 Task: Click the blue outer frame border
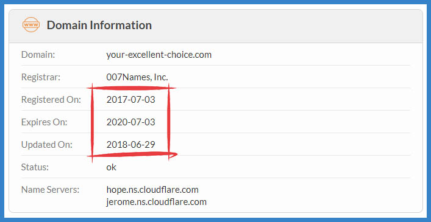pyautogui.click(x=216, y=2)
